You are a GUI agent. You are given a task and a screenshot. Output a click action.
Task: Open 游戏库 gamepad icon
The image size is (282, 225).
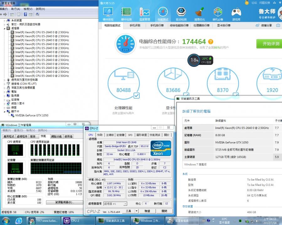click(236, 14)
